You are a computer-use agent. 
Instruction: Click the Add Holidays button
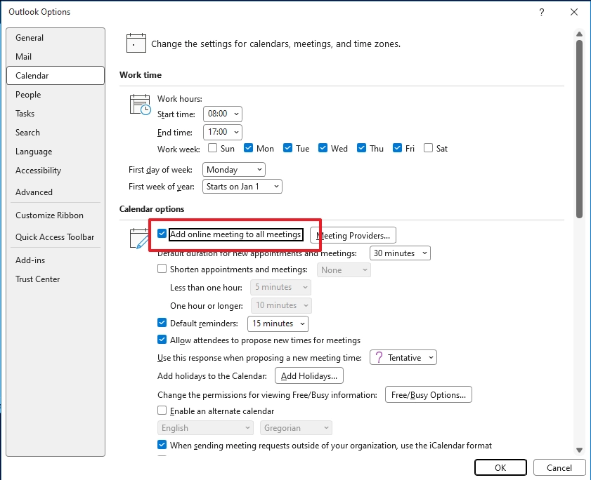pyautogui.click(x=309, y=375)
